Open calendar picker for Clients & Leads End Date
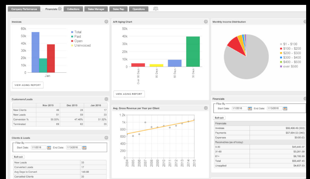Image resolution: width=310 pixels, height=179 pixels. pos(84,148)
